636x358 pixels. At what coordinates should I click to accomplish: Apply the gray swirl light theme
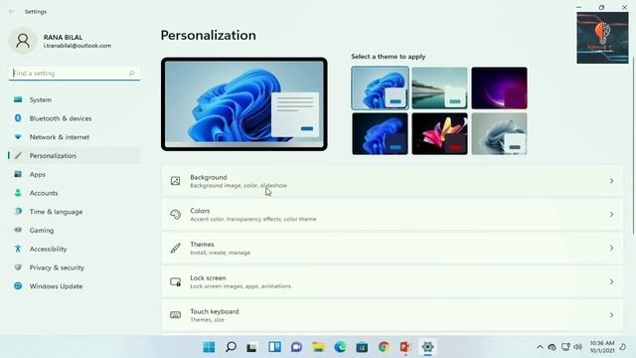coord(499,134)
